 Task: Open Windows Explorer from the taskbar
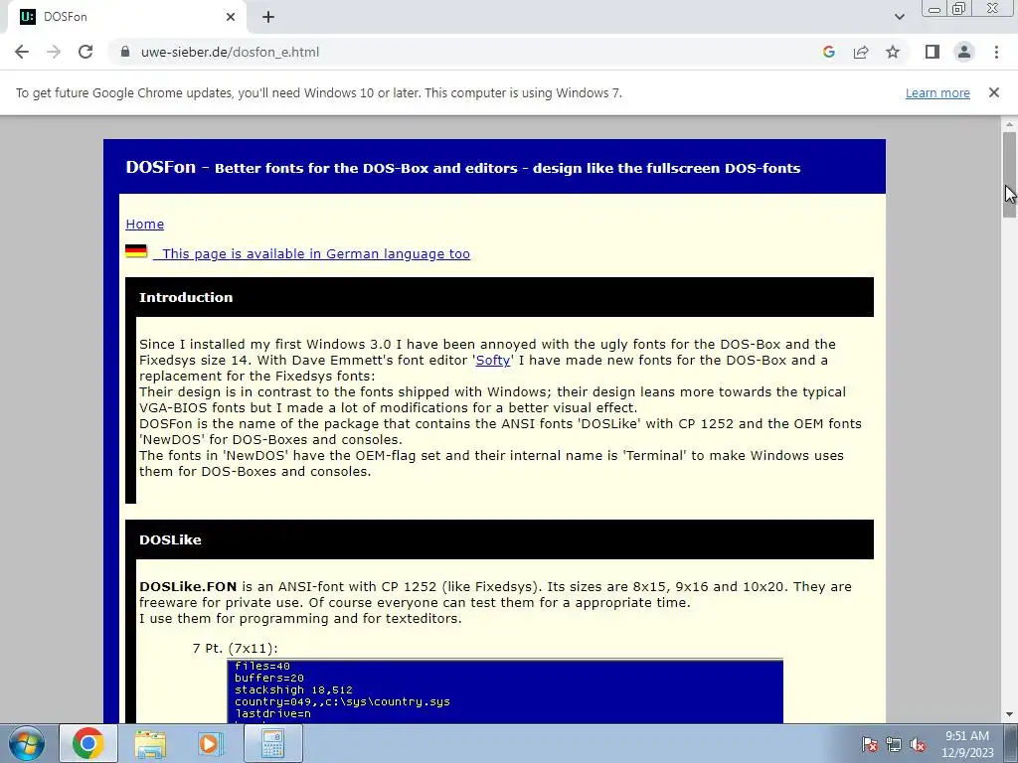pos(150,743)
